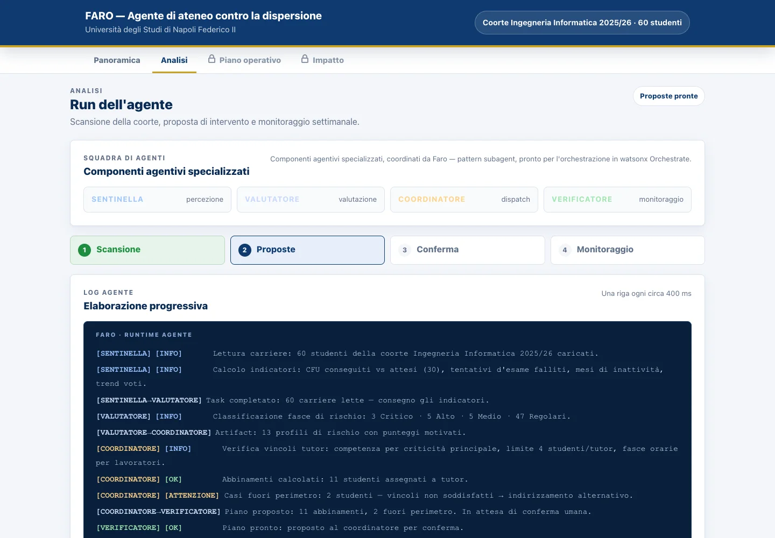Click the cohort Ingegneria Informatica 2025/26 pill
This screenshot has width=775, height=538.
[582, 23]
